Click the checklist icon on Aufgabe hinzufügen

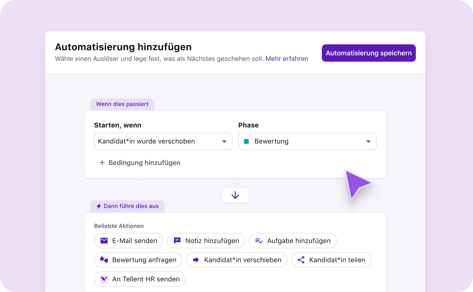click(x=259, y=241)
